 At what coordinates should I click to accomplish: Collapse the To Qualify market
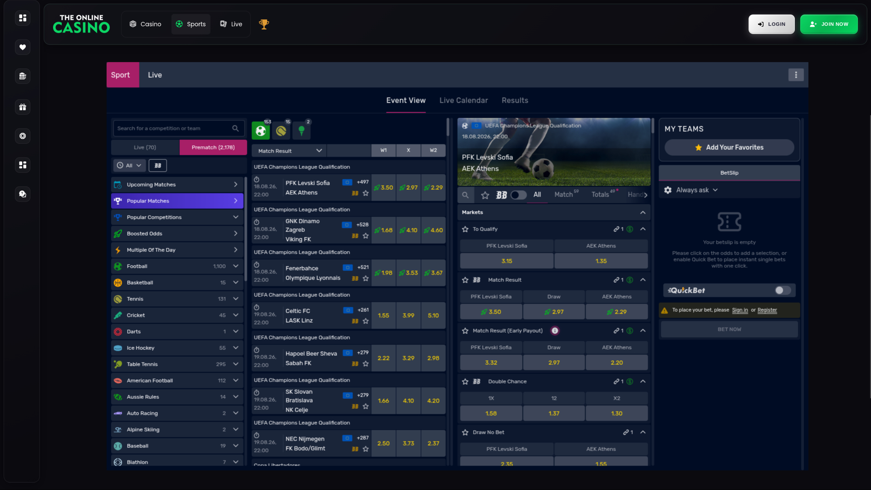643,229
